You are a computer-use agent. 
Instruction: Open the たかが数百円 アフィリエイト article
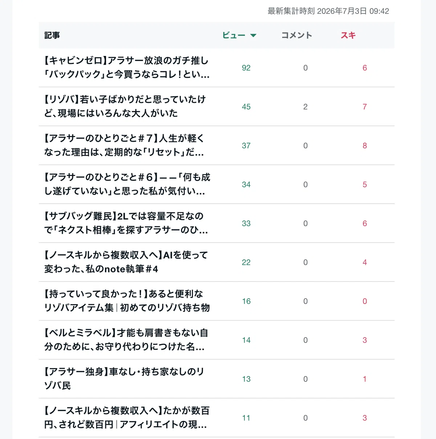pyautogui.click(x=127, y=418)
